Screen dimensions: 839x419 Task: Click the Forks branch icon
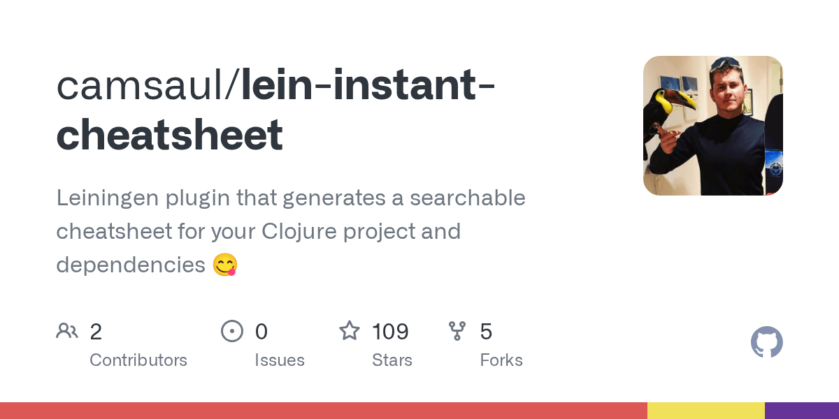pyautogui.click(x=457, y=331)
